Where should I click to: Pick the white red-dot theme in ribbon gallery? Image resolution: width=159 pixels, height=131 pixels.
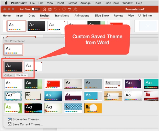tap(56, 26)
